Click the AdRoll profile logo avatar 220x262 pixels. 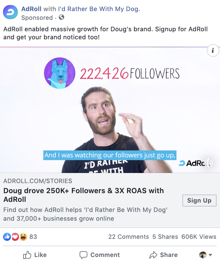[x=10, y=12]
